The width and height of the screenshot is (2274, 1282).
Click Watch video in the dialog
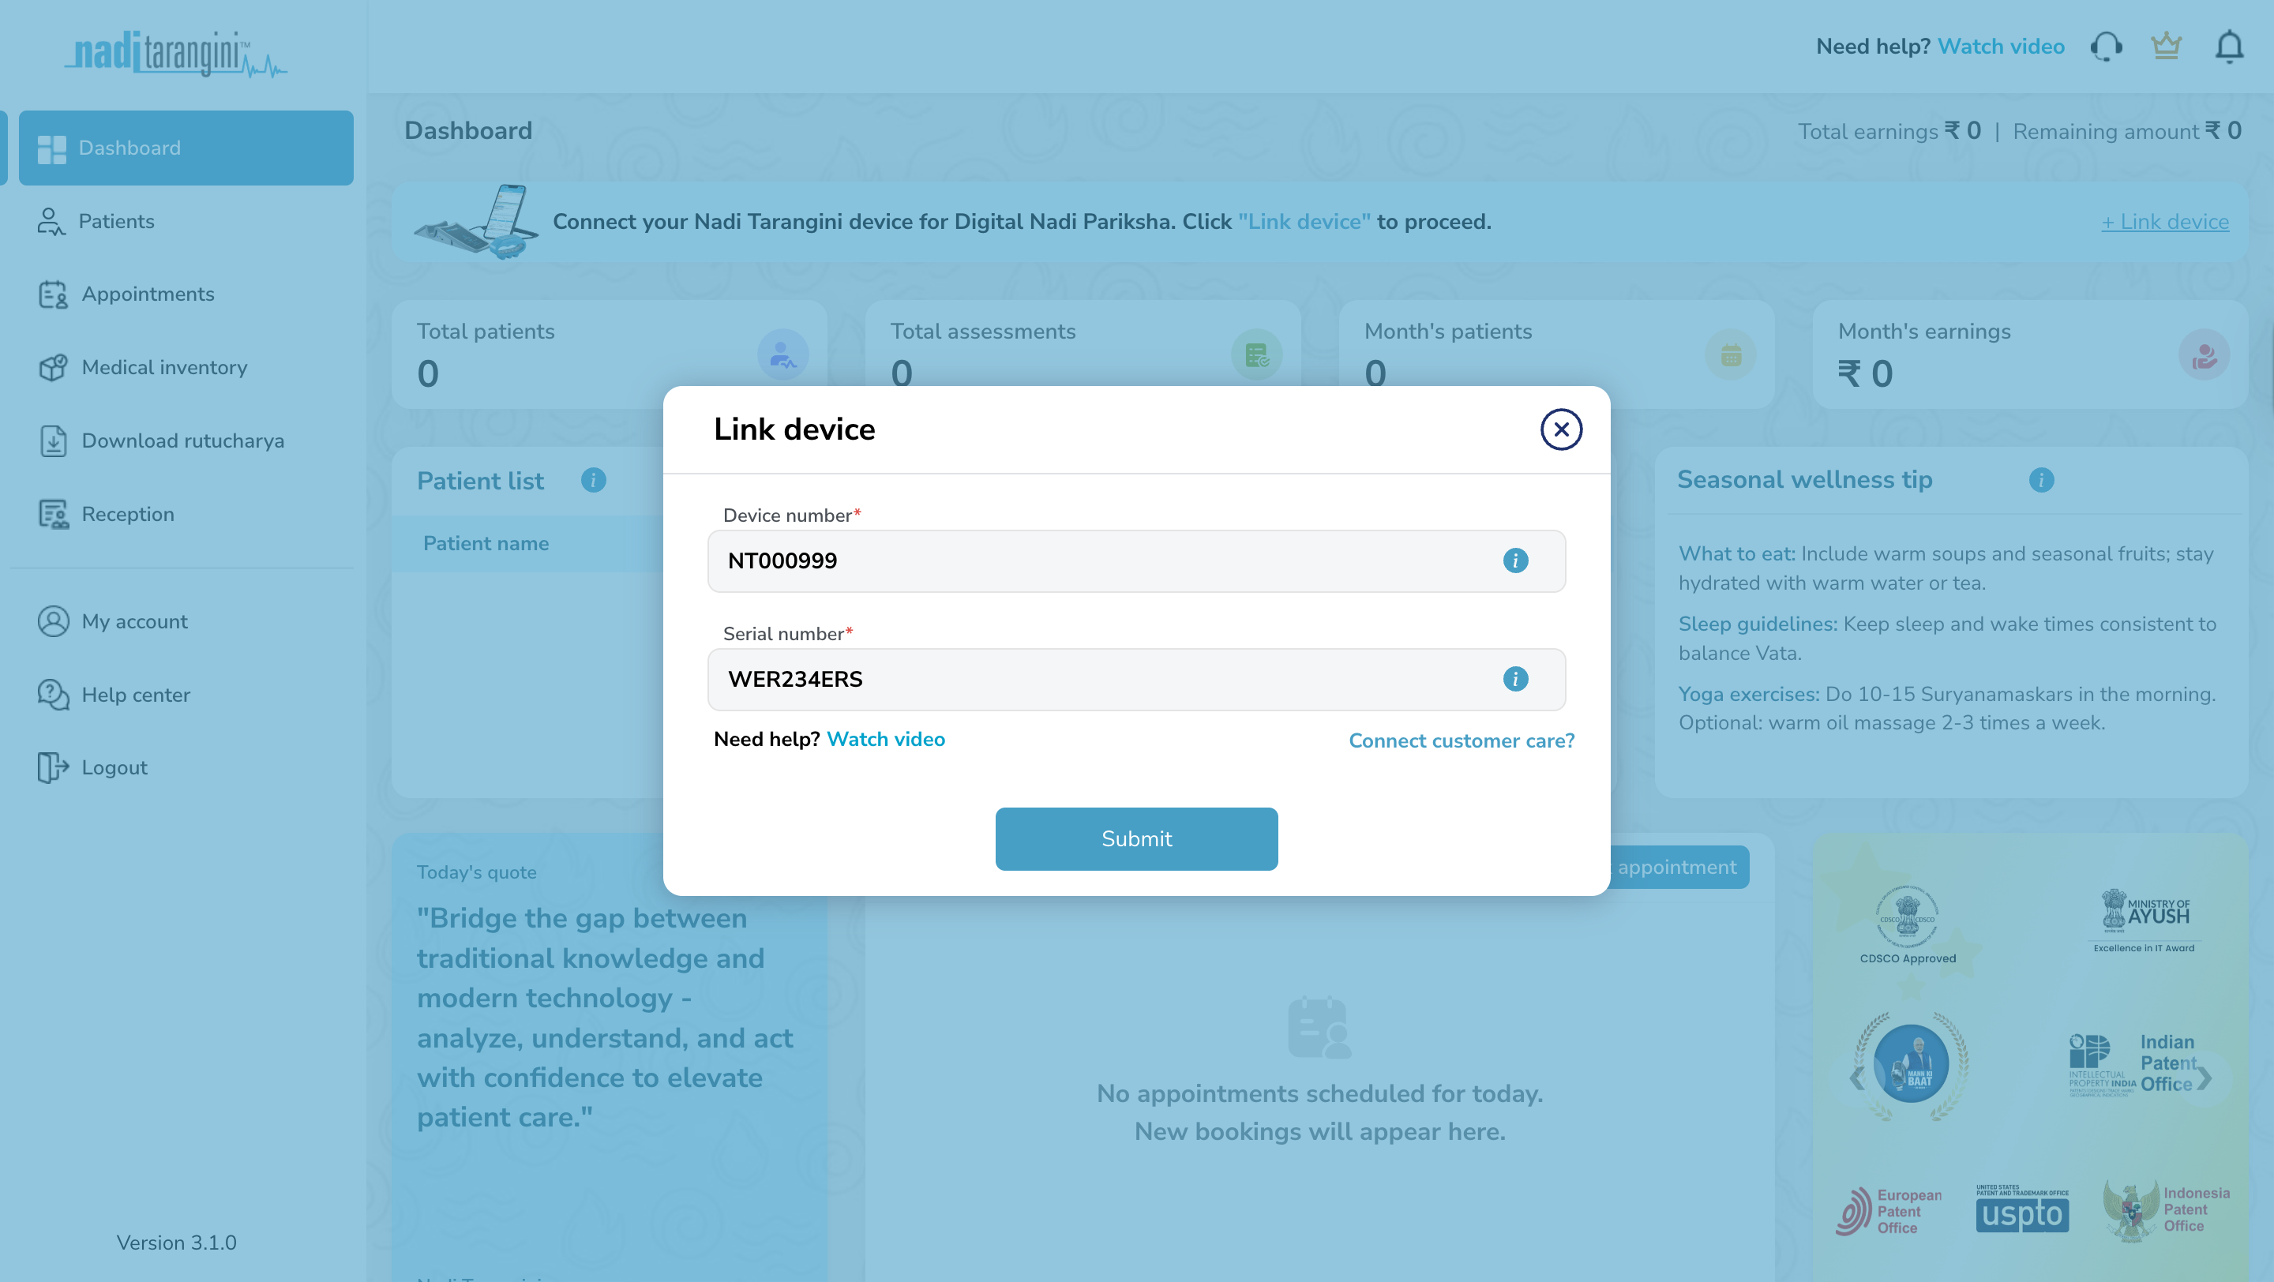coord(885,740)
